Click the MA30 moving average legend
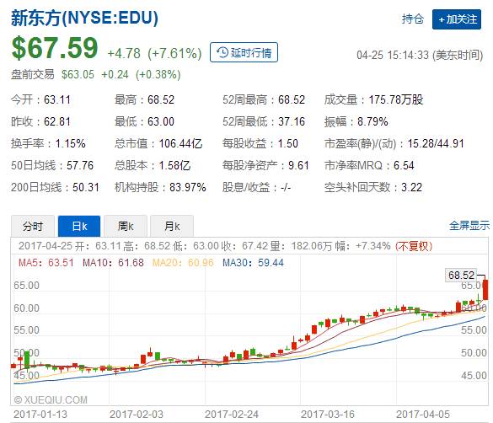 click(253, 263)
